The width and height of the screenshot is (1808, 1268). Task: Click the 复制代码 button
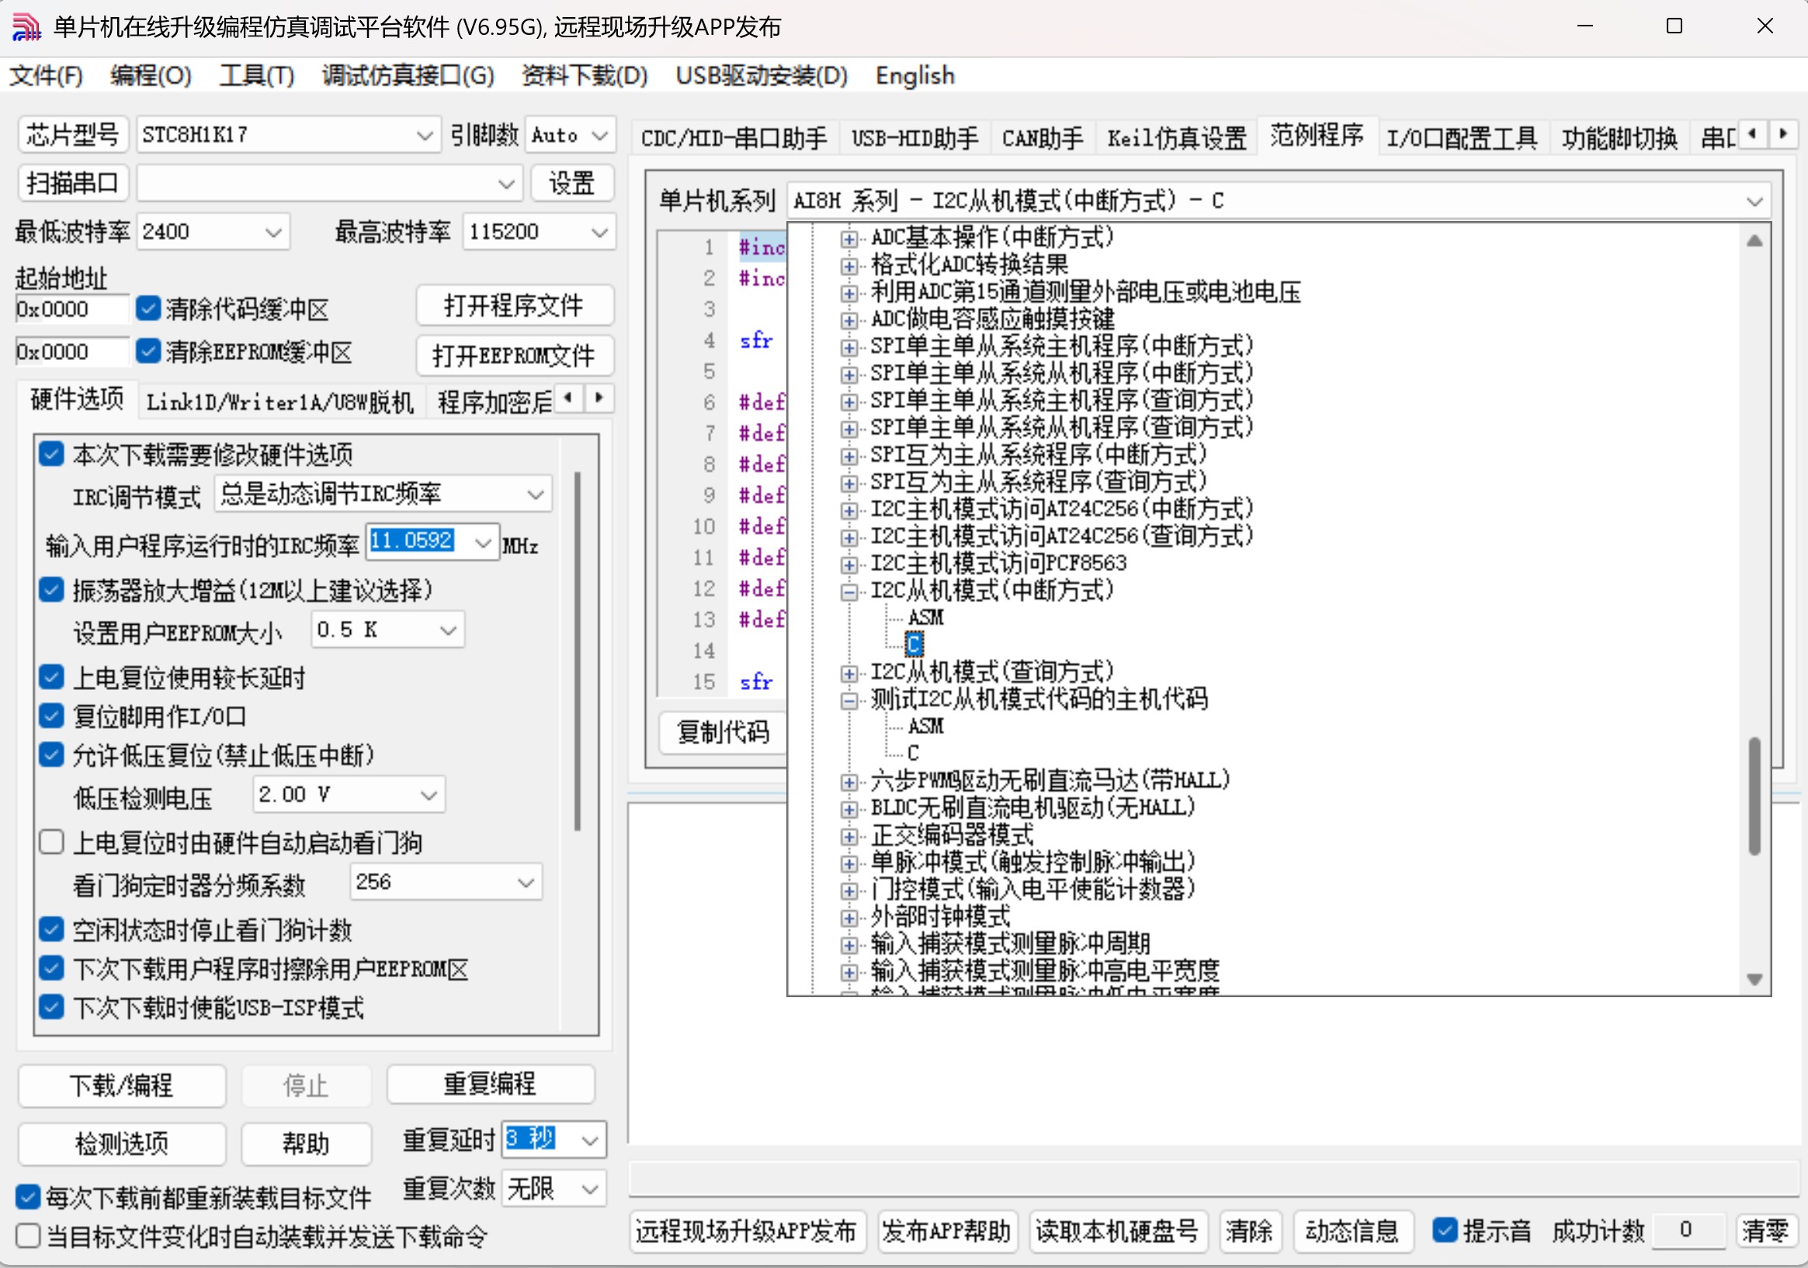pos(723,732)
